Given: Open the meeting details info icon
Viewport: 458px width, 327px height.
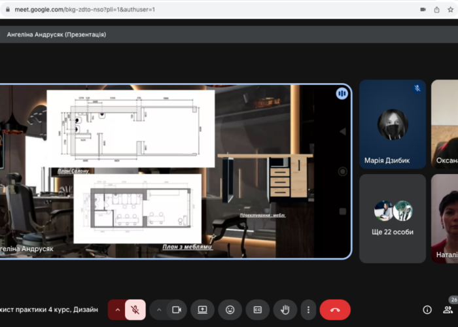Looking at the screenshot, I should point(427,309).
